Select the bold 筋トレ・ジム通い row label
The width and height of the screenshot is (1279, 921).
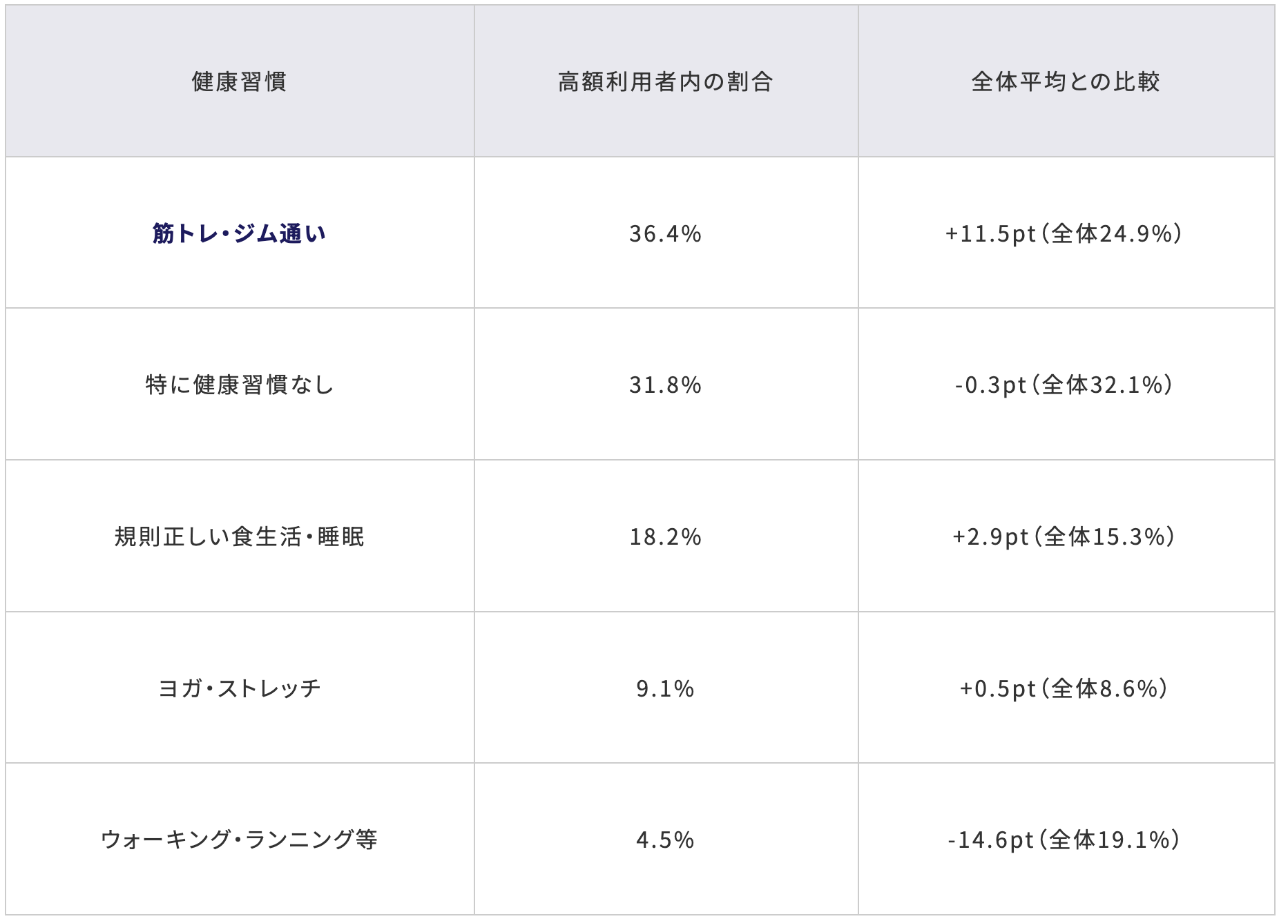pos(239,233)
